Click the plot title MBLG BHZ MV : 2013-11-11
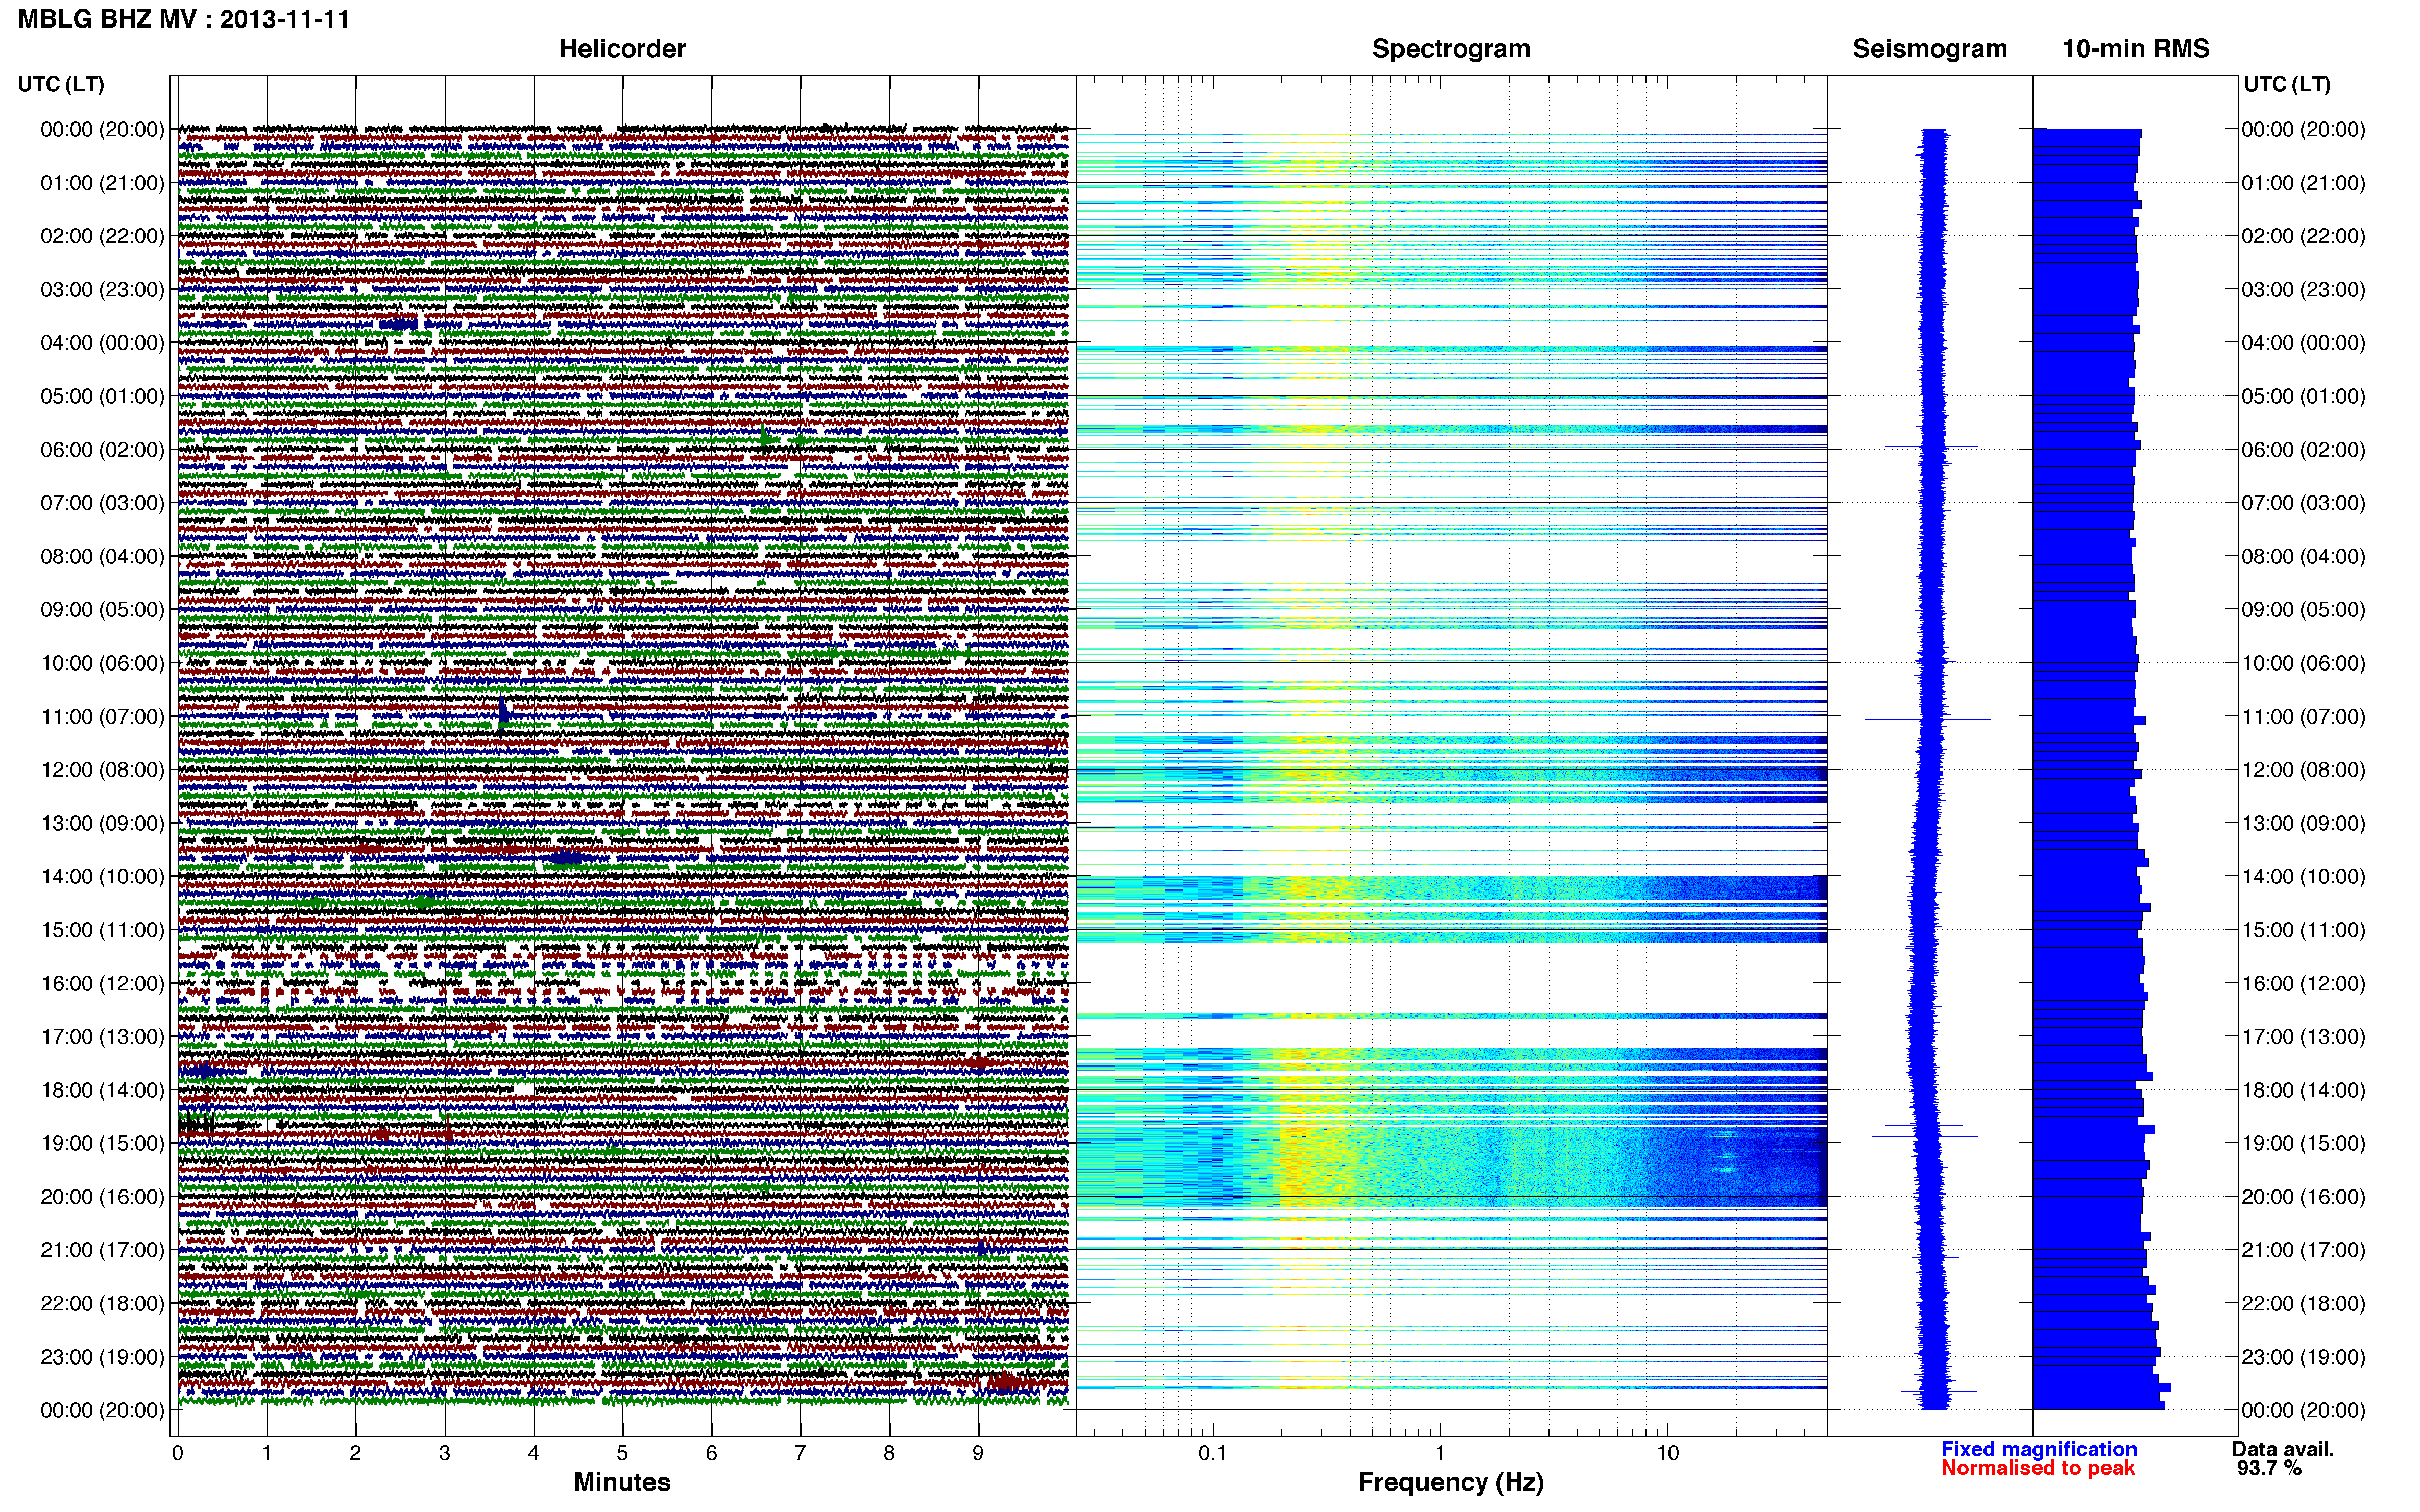Screen dimensions: 2420x1512 click(x=184, y=19)
